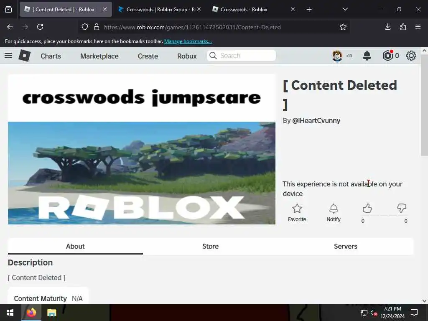Open the crosswoods jumpscare thumbnail image
The height and width of the screenshot is (321, 428).
[x=142, y=149]
